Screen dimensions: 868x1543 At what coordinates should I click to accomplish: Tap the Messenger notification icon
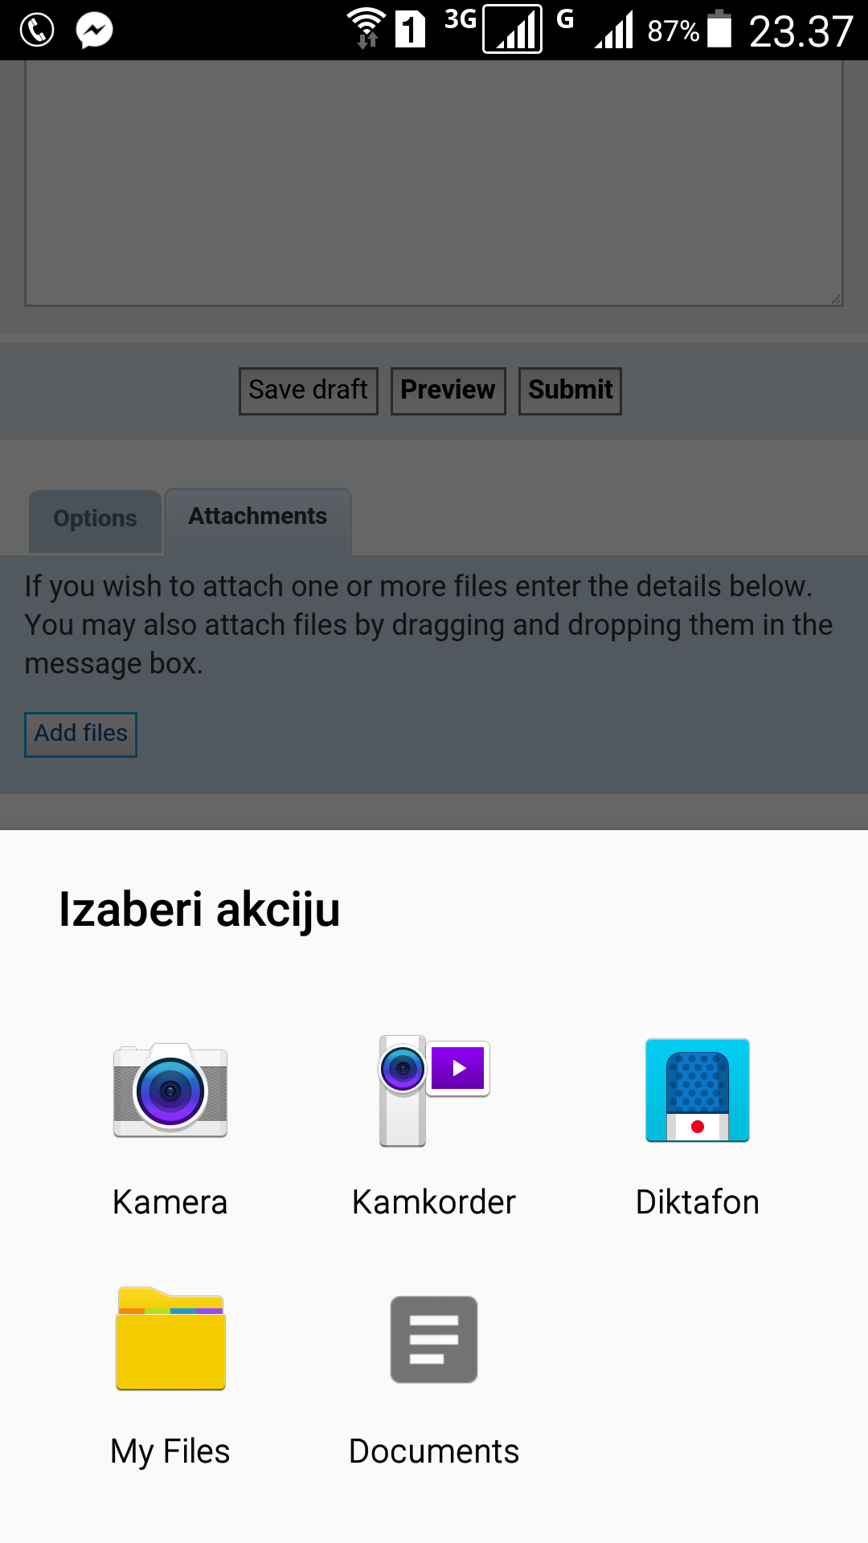pyautogui.click(x=94, y=31)
